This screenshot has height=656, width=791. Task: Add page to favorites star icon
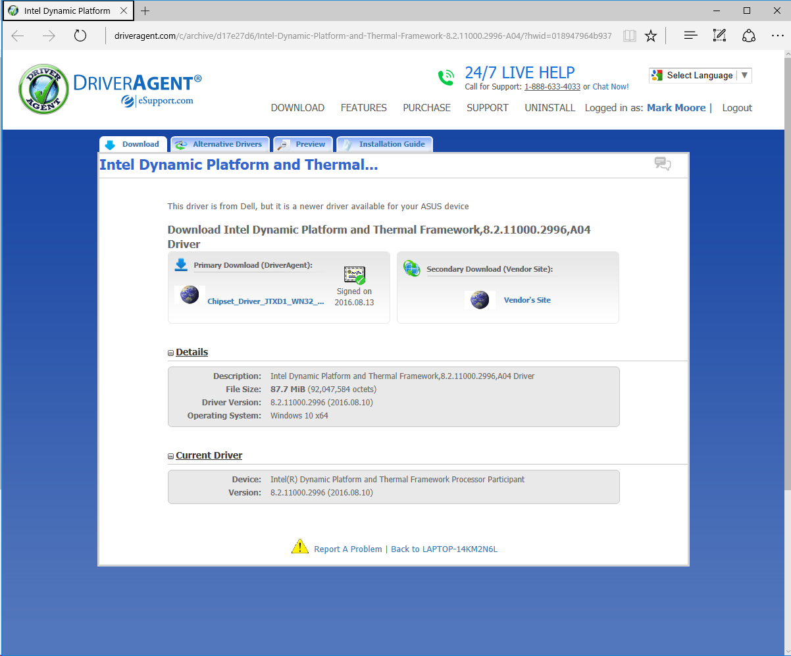651,36
